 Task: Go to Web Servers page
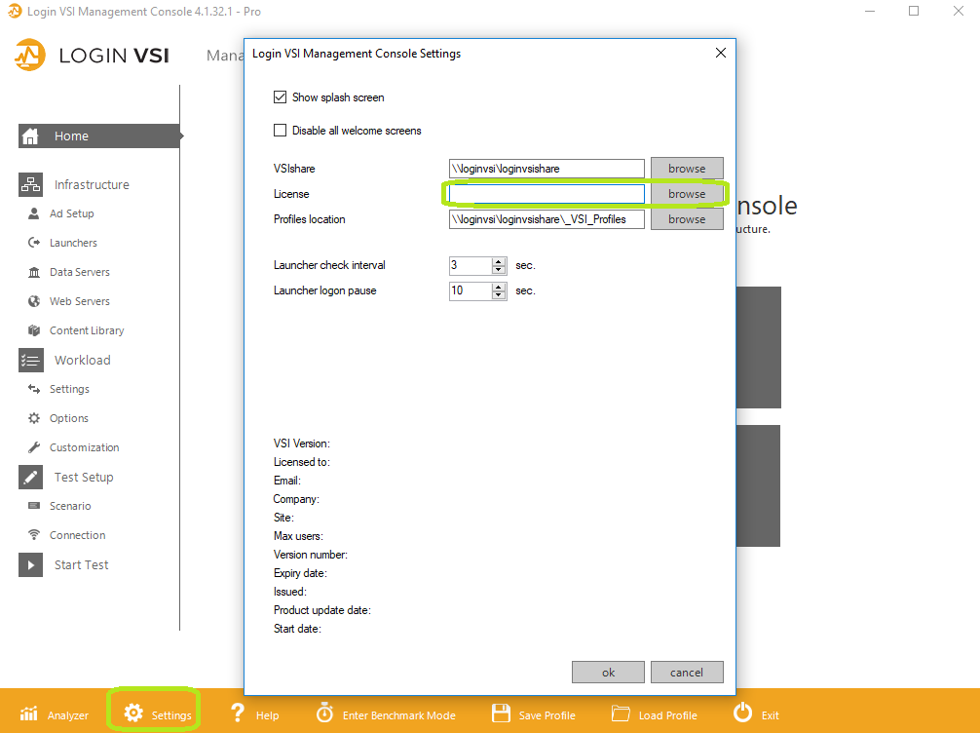[x=80, y=301]
